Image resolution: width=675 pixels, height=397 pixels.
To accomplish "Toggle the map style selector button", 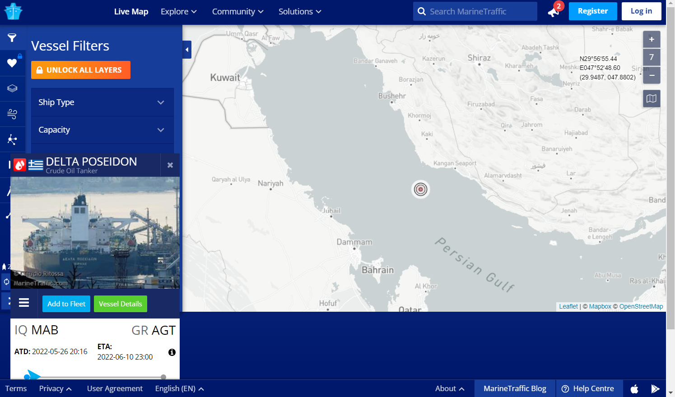I will (651, 98).
